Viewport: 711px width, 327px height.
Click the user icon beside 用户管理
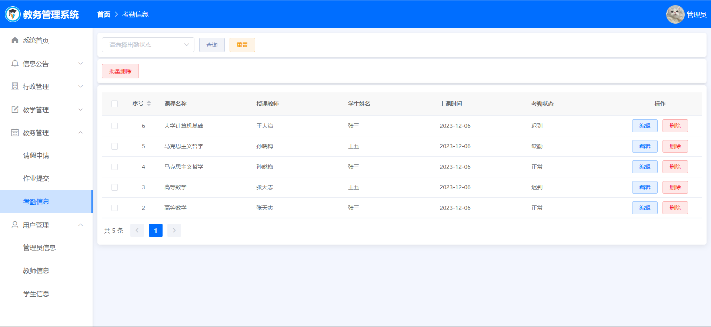click(15, 225)
